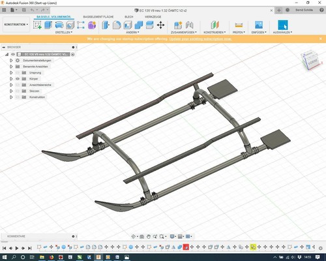Click the update subscription link in banner
This screenshot has width=326, height=261.
200,39
